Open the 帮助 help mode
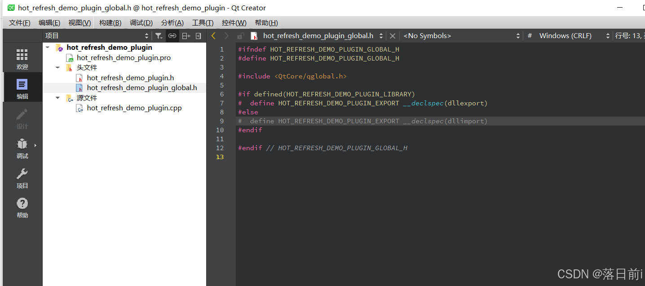 click(x=22, y=208)
